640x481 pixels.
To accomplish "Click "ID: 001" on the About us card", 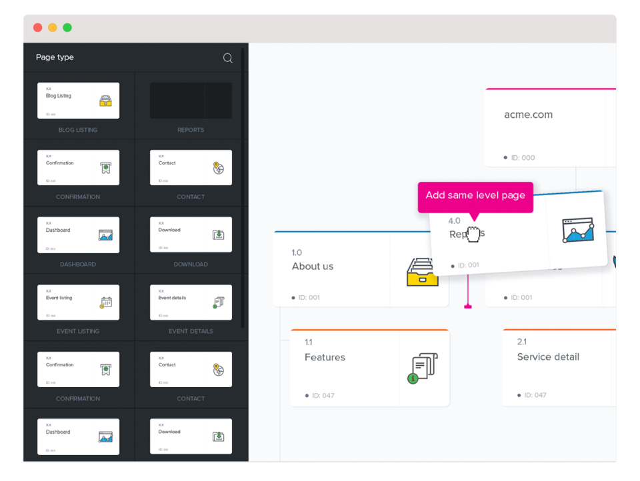I will click(x=309, y=297).
